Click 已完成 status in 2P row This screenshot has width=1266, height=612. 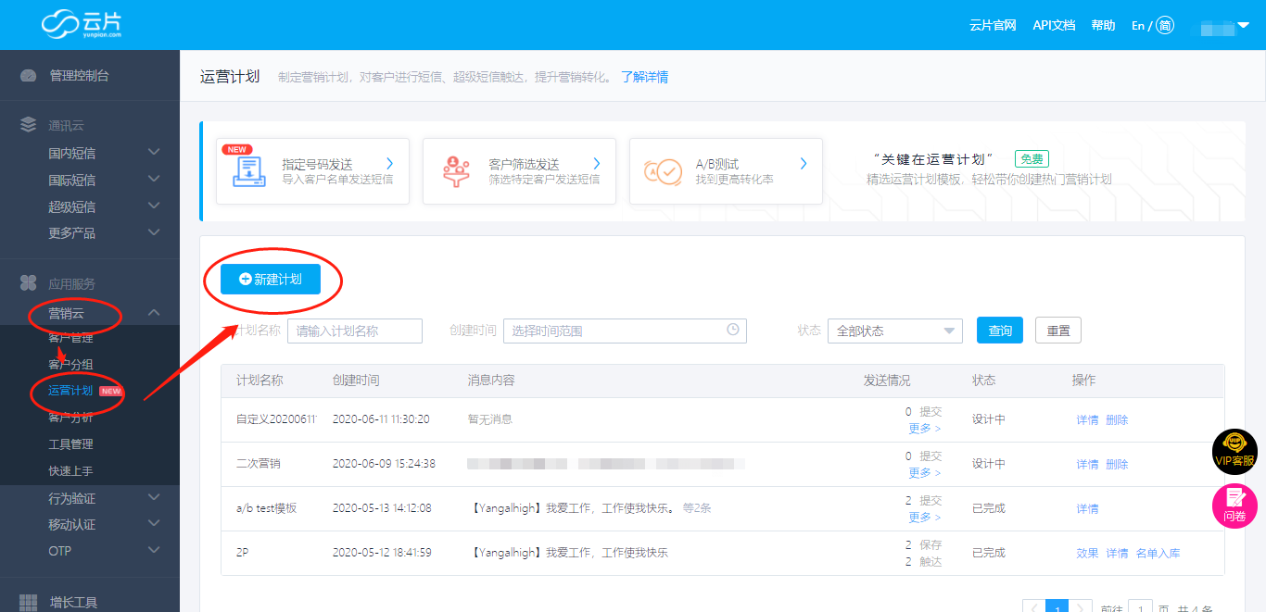989,553
